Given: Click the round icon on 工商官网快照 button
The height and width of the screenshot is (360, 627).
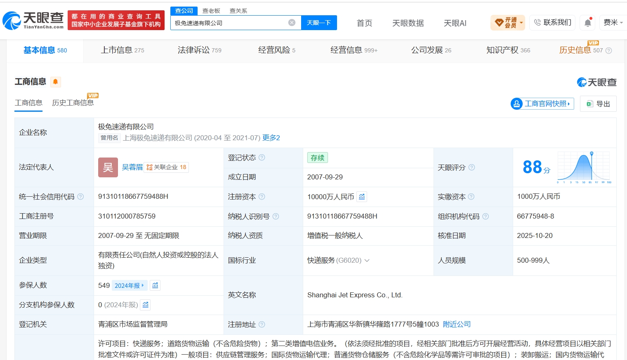Looking at the screenshot, I should point(516,104).
